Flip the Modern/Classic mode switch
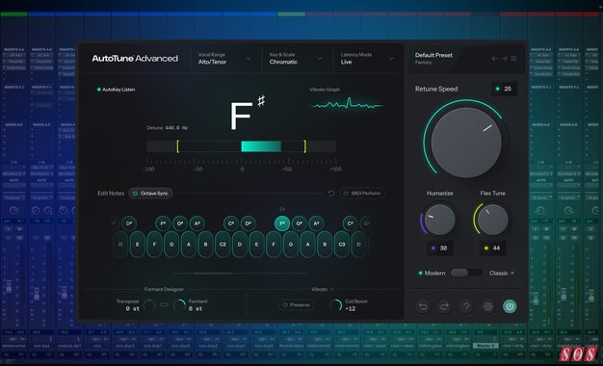 (466, 273)
